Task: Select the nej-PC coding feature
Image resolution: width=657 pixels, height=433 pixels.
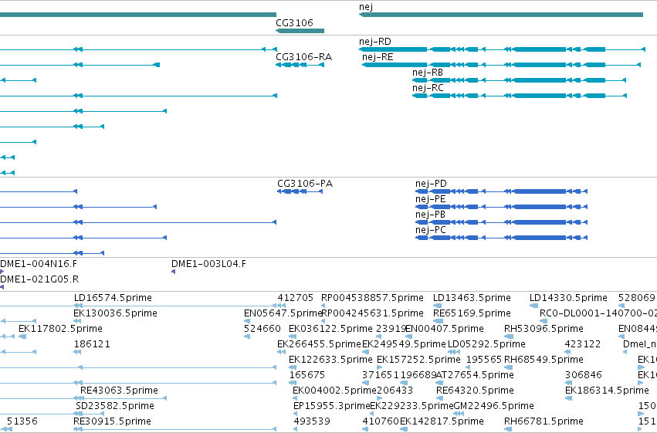Action: 502,238
